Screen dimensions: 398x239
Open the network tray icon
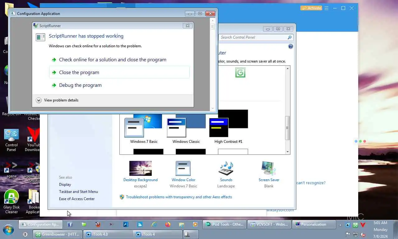pos(355,234)
